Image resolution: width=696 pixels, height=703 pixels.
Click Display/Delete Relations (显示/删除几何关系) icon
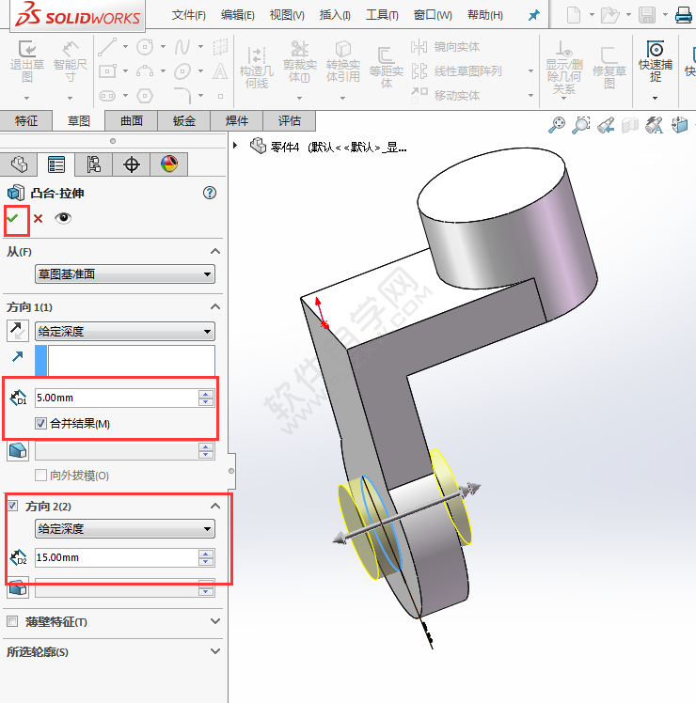click(563, 49)
